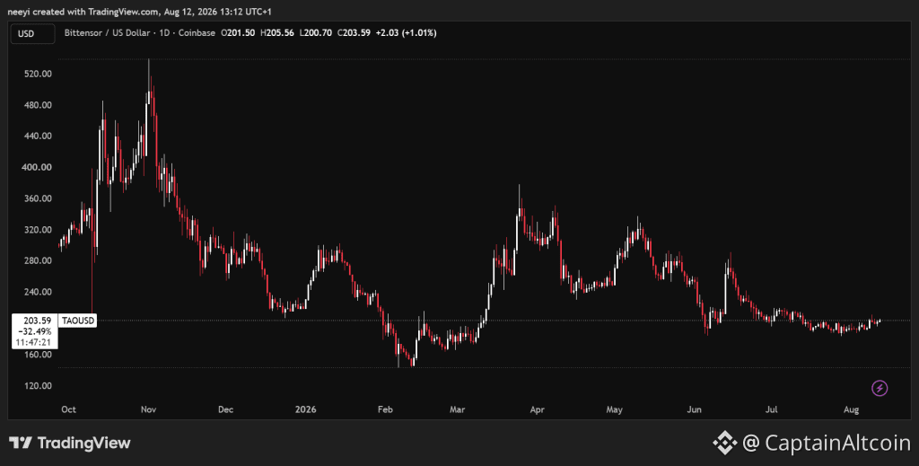The height and width of the screenshot is (466, 919).
Task: Click the C203.59 close value
Action: [x=354, y=33]
